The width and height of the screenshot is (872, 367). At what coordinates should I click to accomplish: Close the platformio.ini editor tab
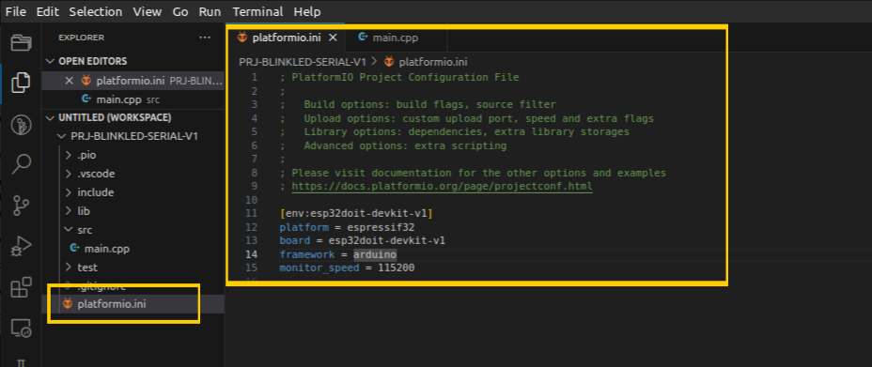pyautogui.click(x=334, y=38)
